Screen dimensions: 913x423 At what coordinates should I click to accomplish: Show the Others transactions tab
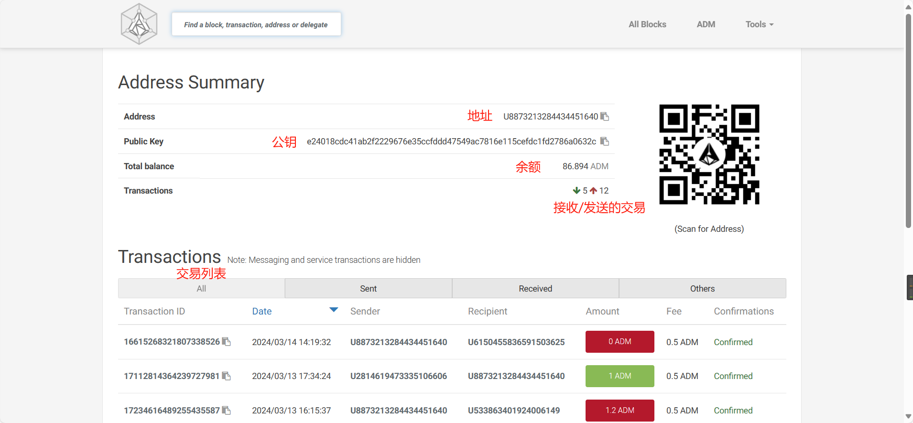[702, 289]
